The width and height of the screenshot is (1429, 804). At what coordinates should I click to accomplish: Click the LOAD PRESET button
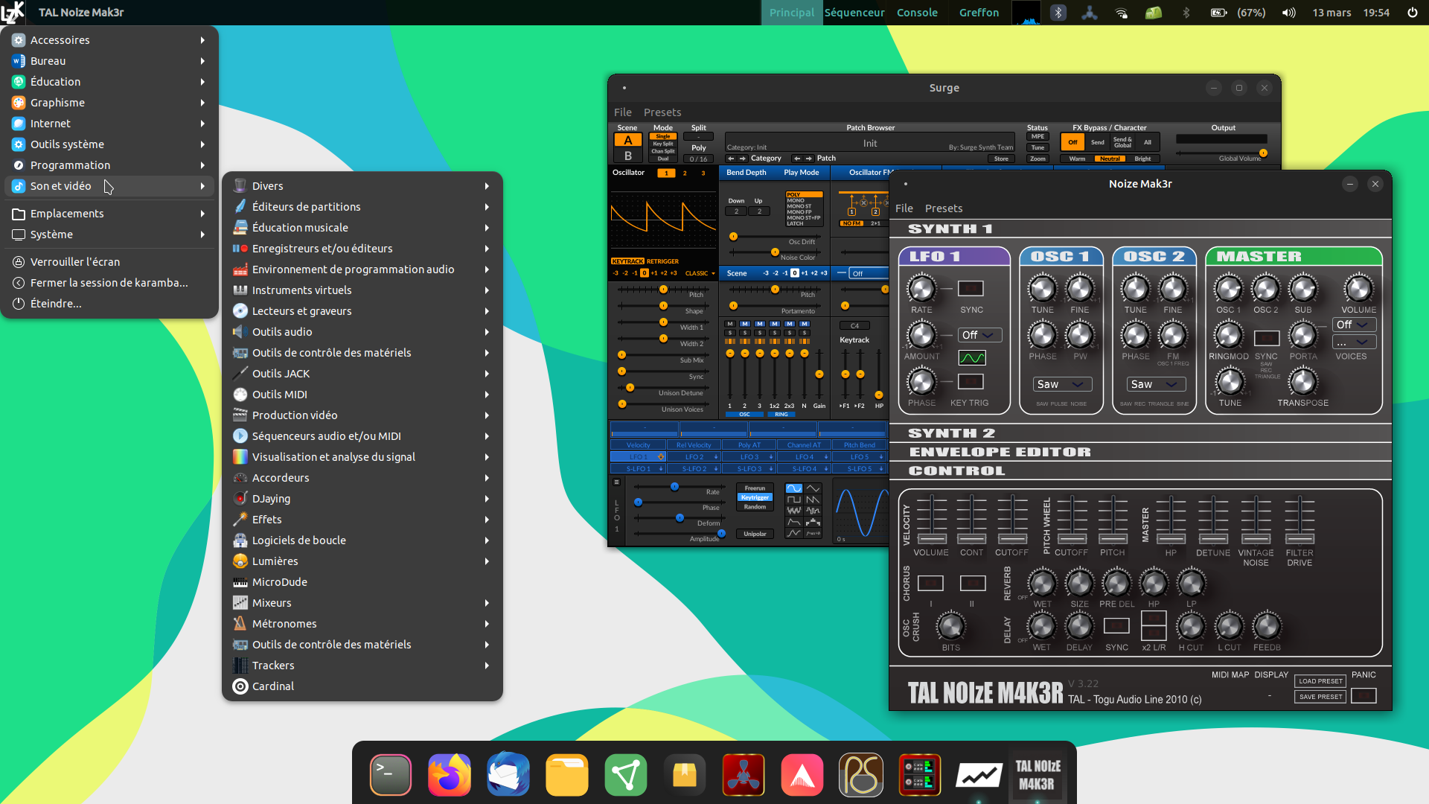click(1320, 680)
